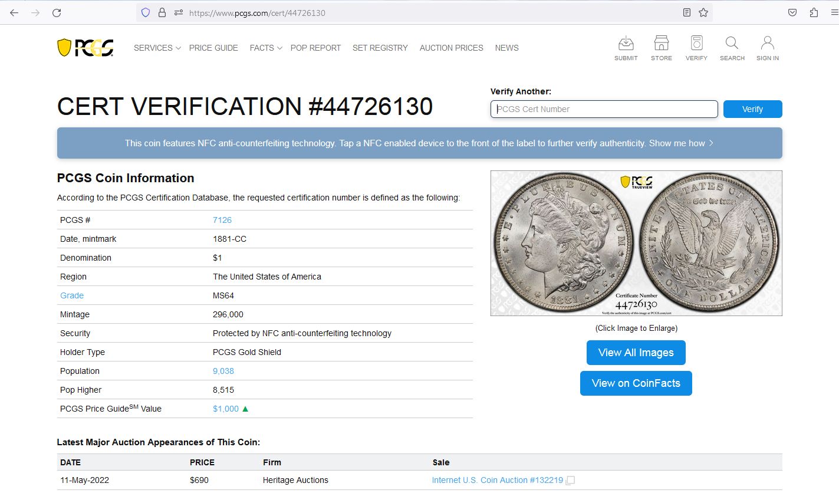Expand the Services dropdown menu

click(x=157, y=48)
